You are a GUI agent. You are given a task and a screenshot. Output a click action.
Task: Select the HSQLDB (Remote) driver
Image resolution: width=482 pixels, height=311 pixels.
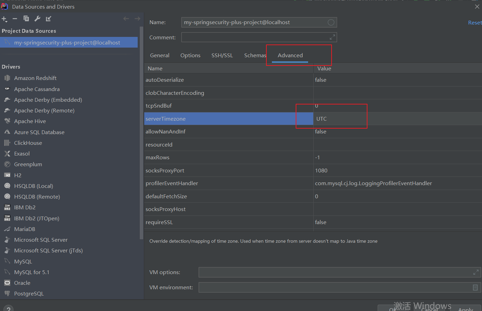37,197
